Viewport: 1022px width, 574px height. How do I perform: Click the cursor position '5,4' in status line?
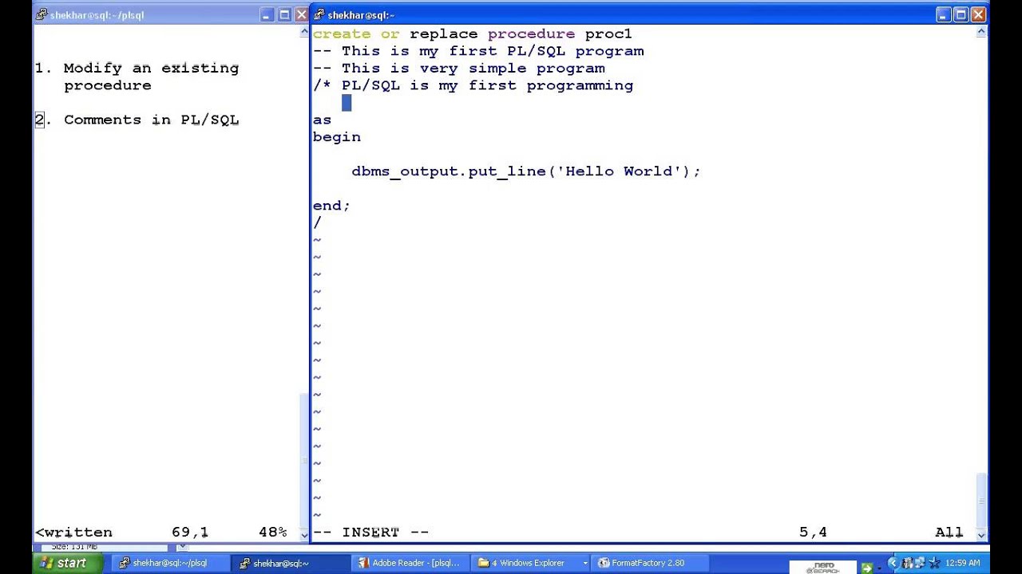[x=813, y=532]
